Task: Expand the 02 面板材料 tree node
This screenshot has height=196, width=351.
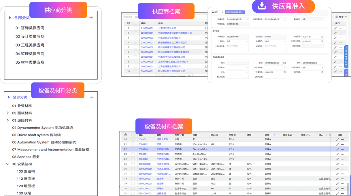Action: [8, 113]
